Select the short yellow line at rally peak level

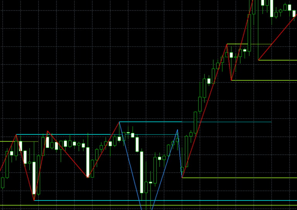coord(247,44)
